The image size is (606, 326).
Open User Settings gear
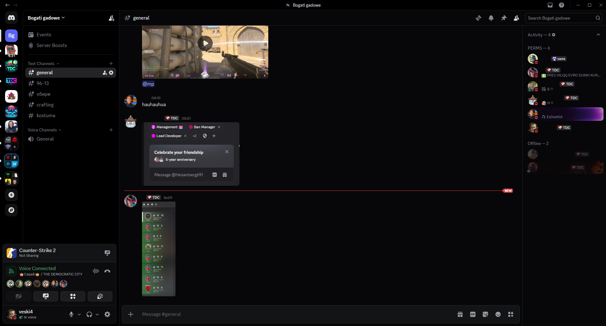(x=107, y=314)
